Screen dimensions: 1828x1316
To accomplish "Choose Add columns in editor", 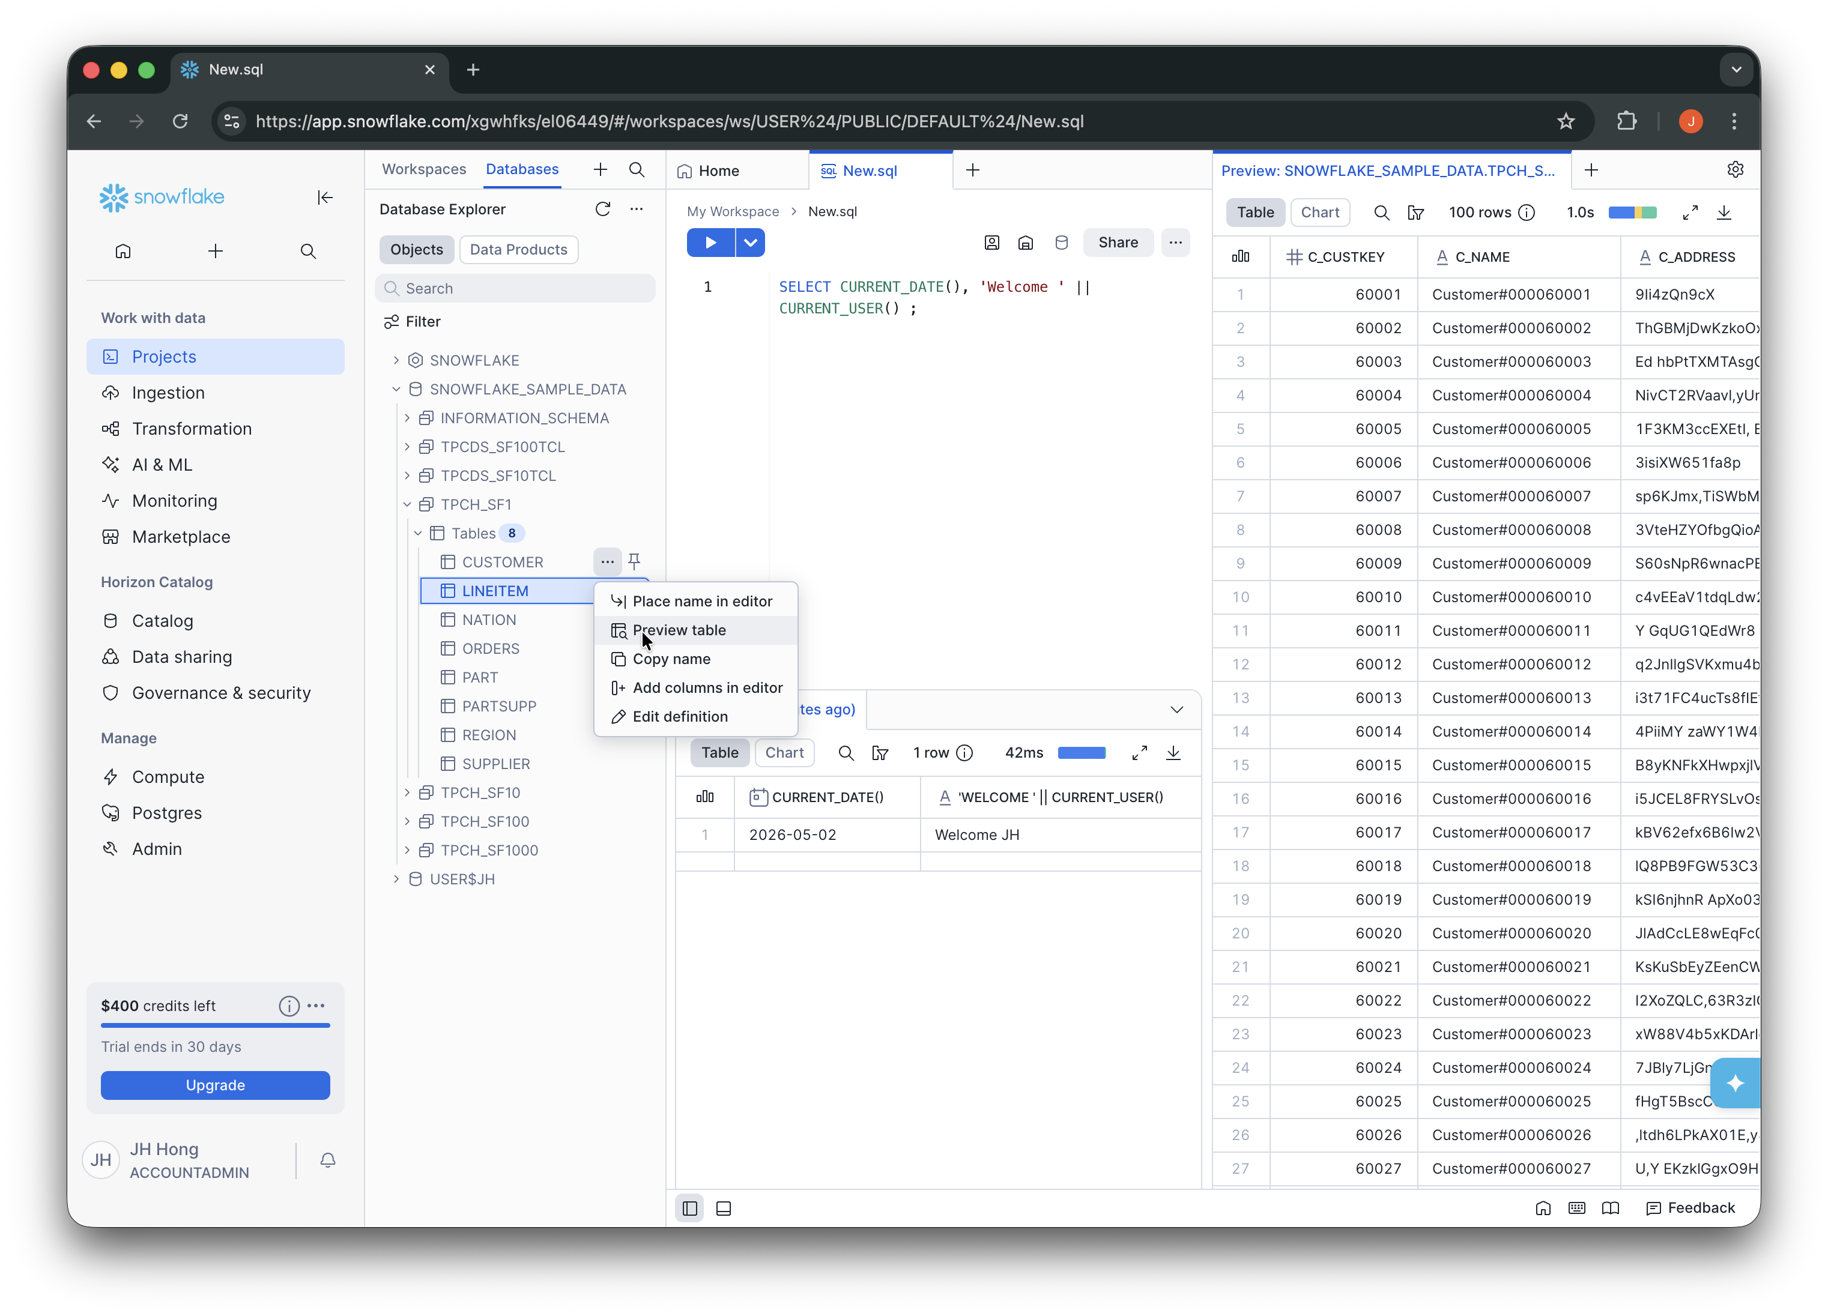I will pyautogui.click(x=695, y=688).
